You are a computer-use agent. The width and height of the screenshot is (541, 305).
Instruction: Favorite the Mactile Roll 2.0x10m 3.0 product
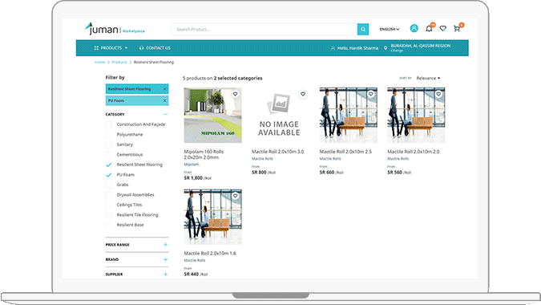pos(303,94)
